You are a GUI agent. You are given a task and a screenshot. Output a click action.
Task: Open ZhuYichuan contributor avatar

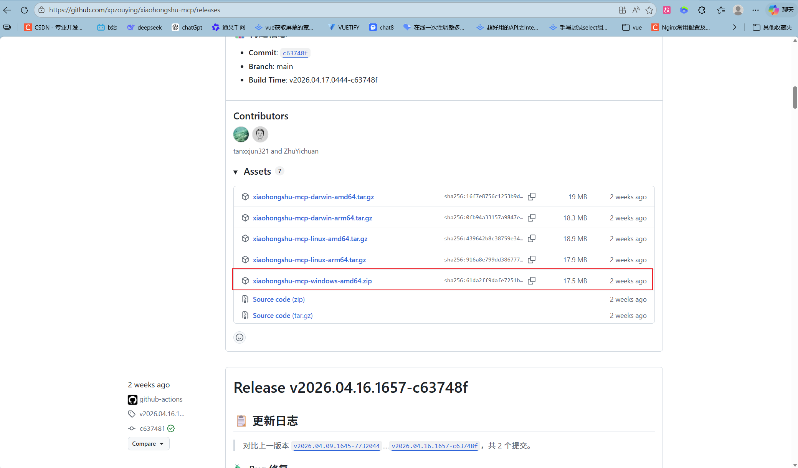click(260, 134)
